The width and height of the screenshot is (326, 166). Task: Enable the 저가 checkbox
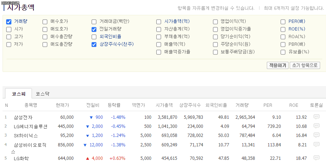8,44
